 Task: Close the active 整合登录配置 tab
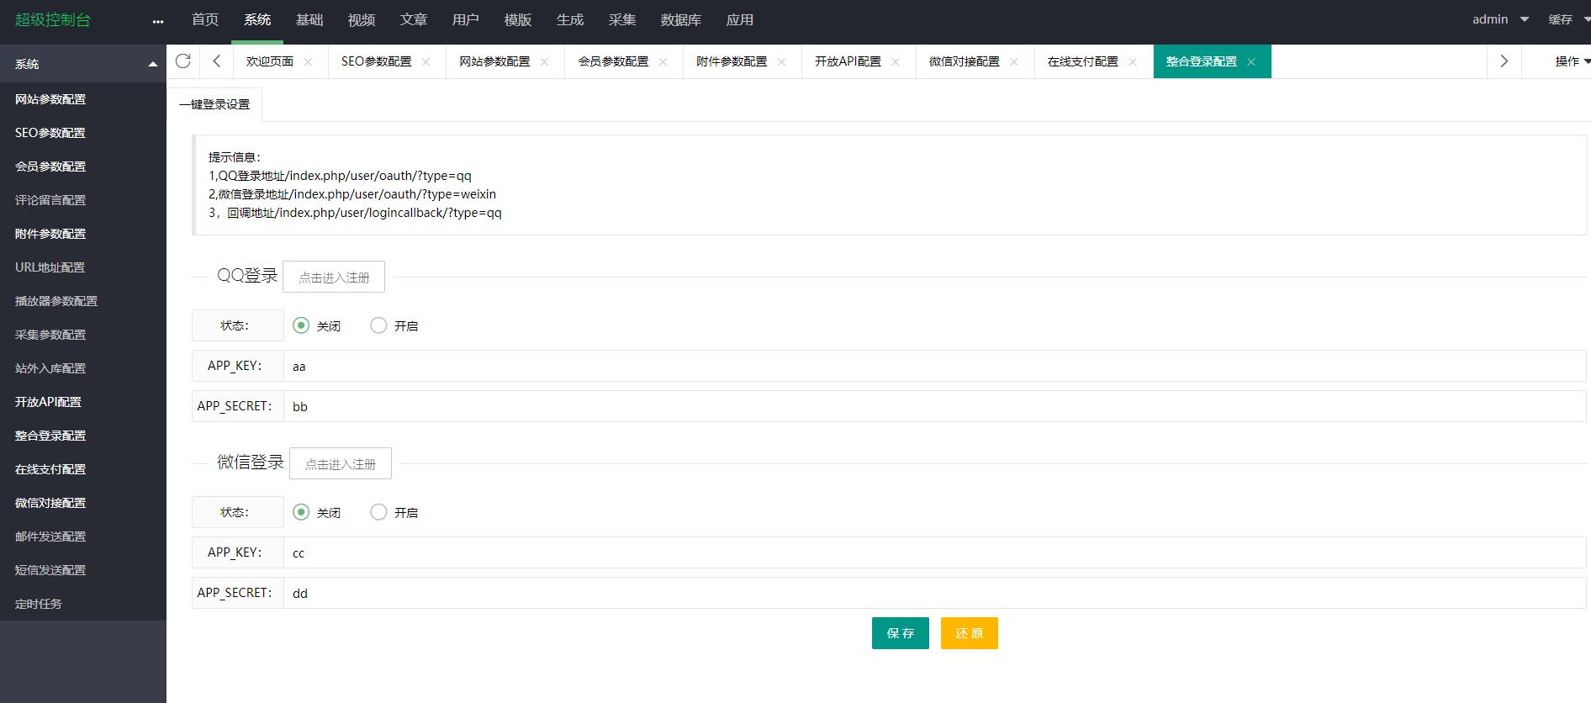1251,62
